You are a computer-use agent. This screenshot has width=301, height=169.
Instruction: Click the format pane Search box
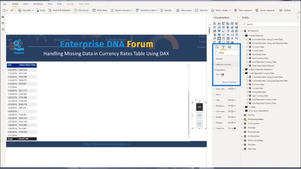point(227,53)
